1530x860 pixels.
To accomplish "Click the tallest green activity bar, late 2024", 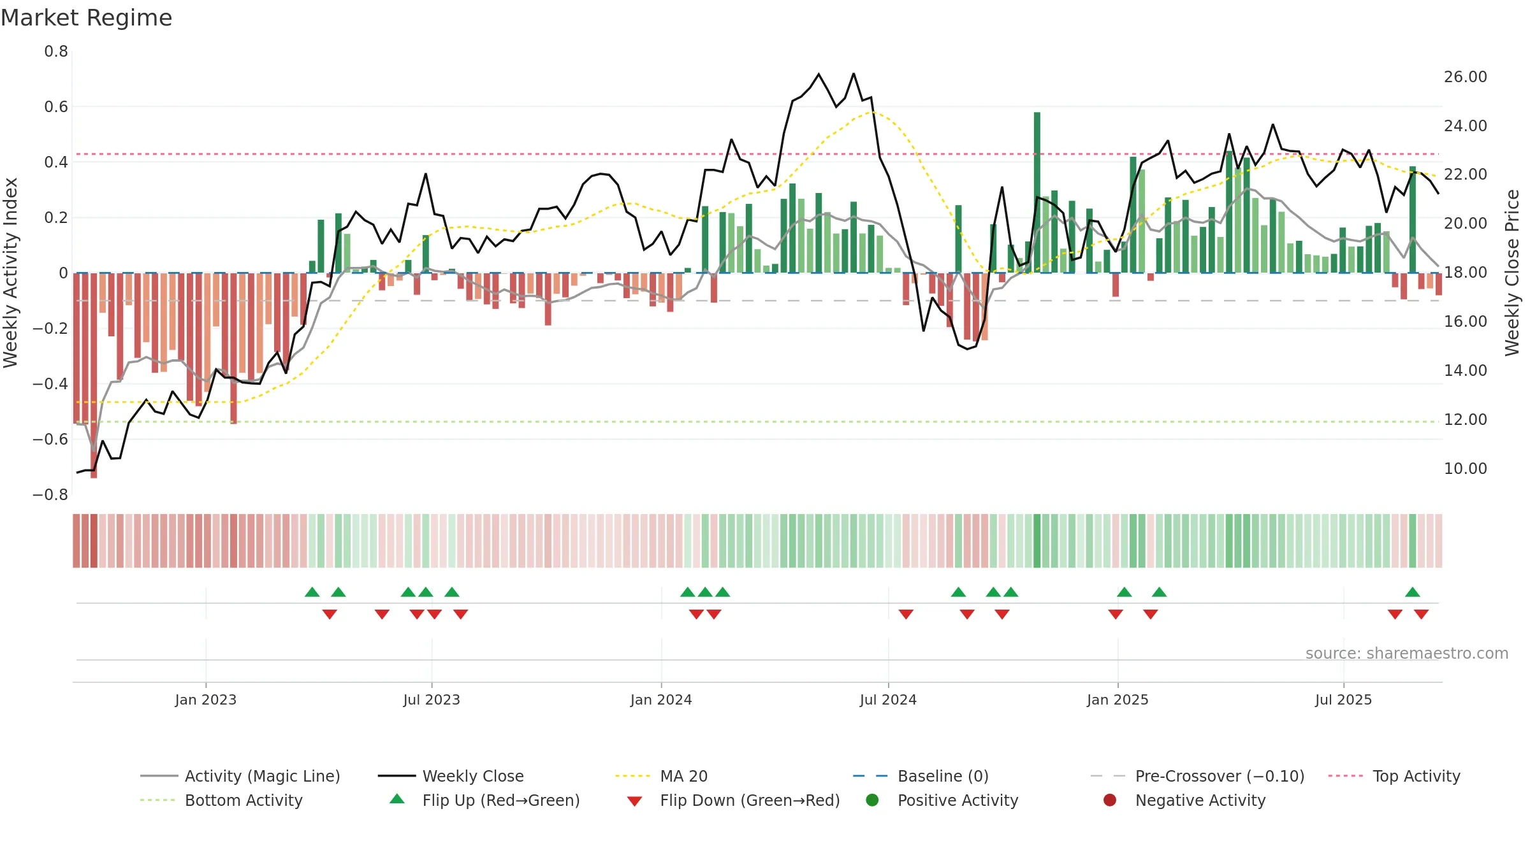I will pos(1037,192).
